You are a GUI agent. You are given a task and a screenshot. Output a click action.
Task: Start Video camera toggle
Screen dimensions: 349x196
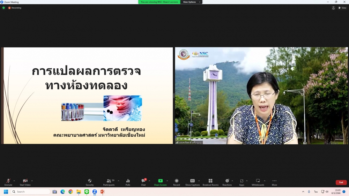pos(25,182)
